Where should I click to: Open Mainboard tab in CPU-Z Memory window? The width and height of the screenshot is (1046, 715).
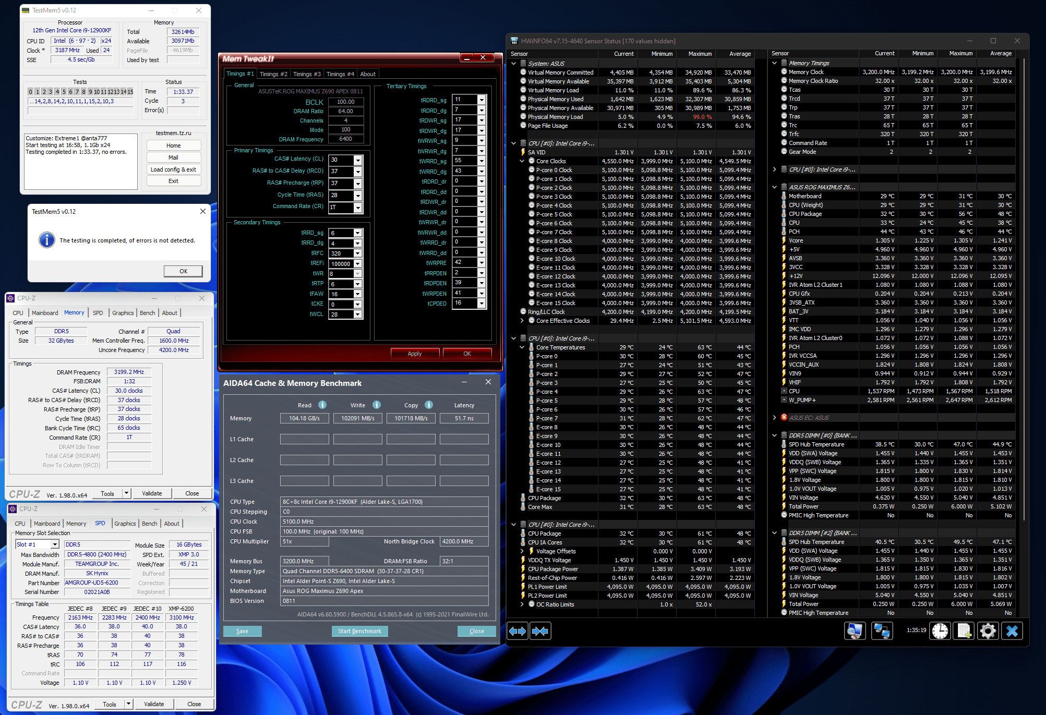tap(45, 313)
